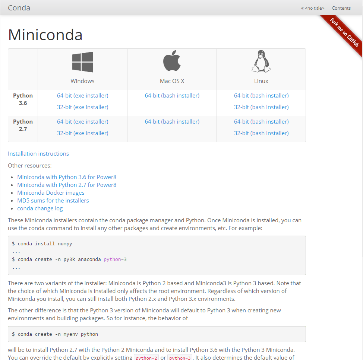Download Python 2.7 Windows 32-bit exe installer
Screen dimensions: 363x360
pos(83,133)
